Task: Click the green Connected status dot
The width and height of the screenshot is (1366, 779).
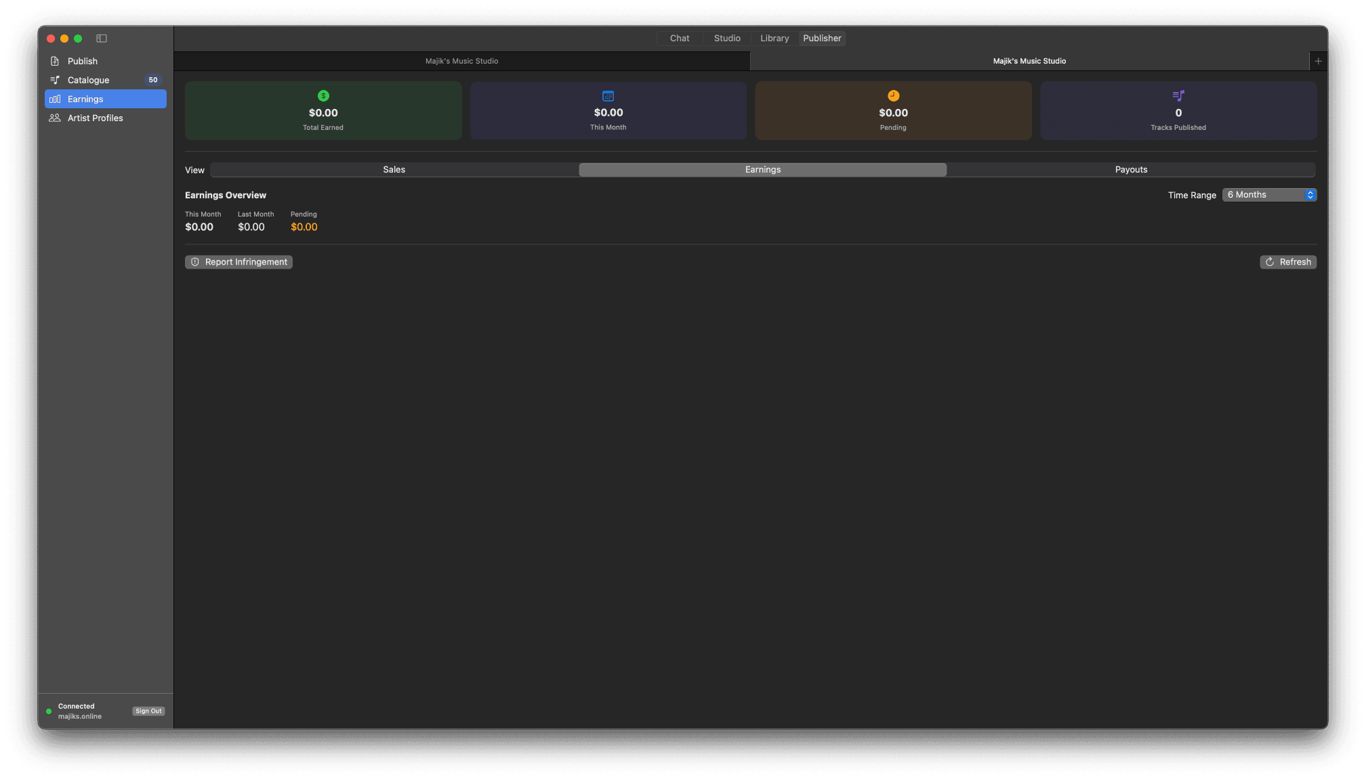Action: (49, 711)
